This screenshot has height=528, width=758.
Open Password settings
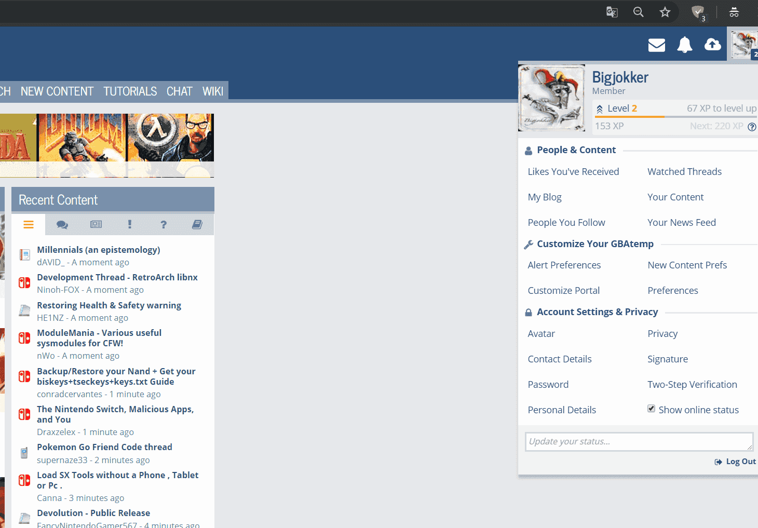pyautogui.click(x=548, y=385)
